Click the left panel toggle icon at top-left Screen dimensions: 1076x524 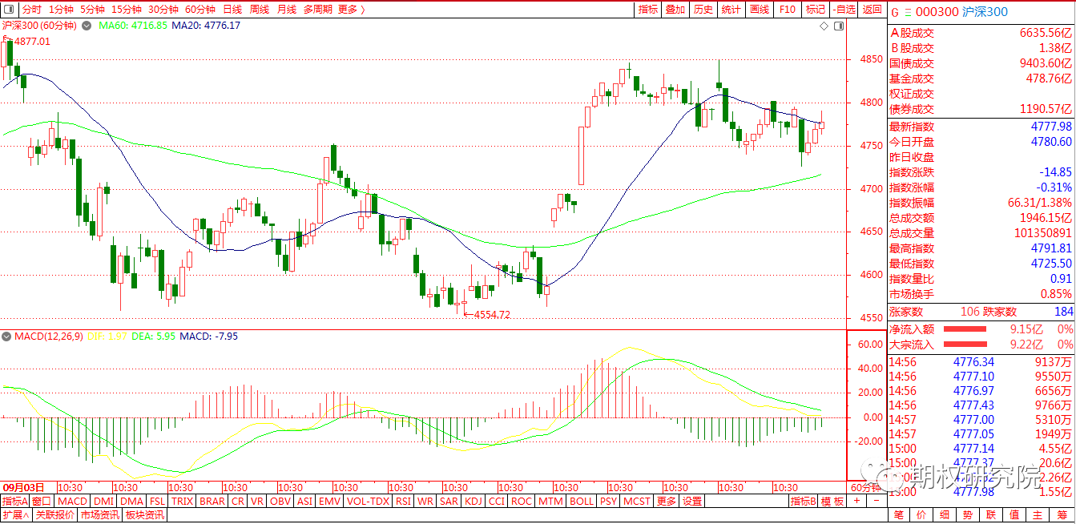pos(9,10)
